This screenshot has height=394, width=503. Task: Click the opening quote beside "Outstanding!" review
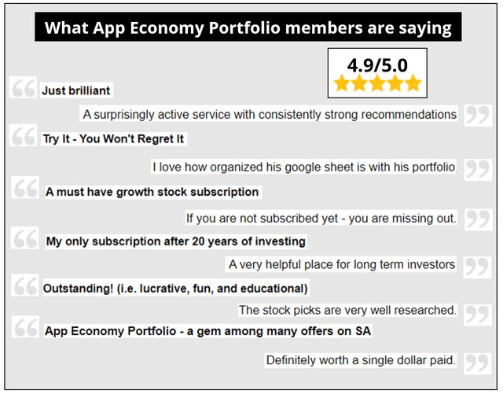point(24,286)
